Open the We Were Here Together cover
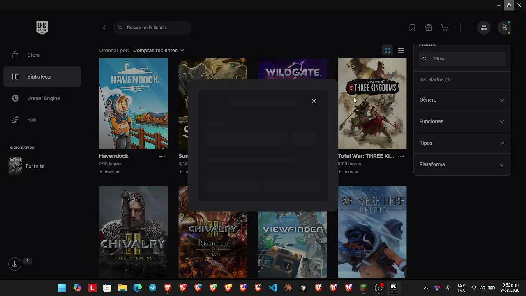The image size is (526, 296). coord(372,232)
